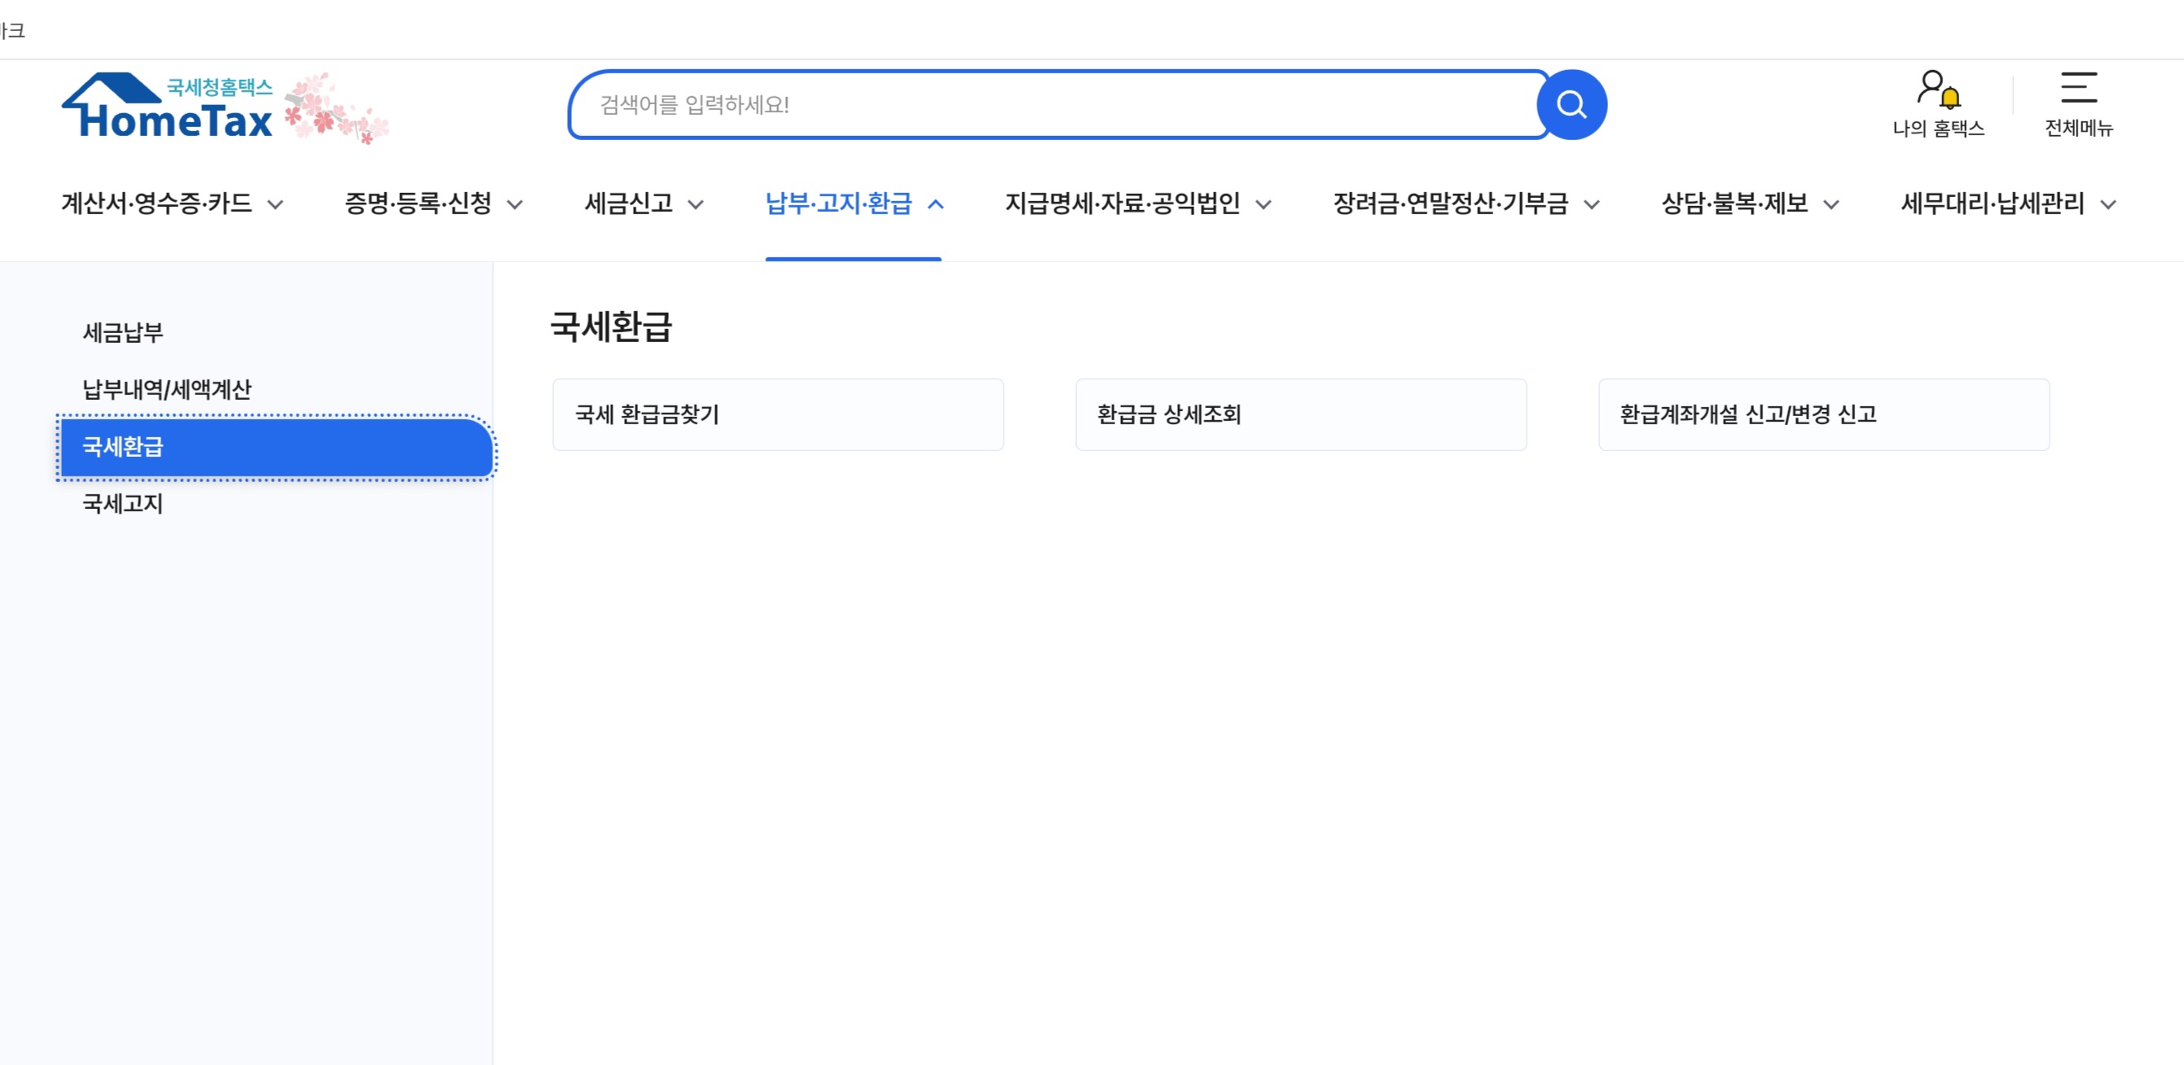Go to 국세고지 sidebar item
2184x1065 pixels.
[x=123, y=503]
